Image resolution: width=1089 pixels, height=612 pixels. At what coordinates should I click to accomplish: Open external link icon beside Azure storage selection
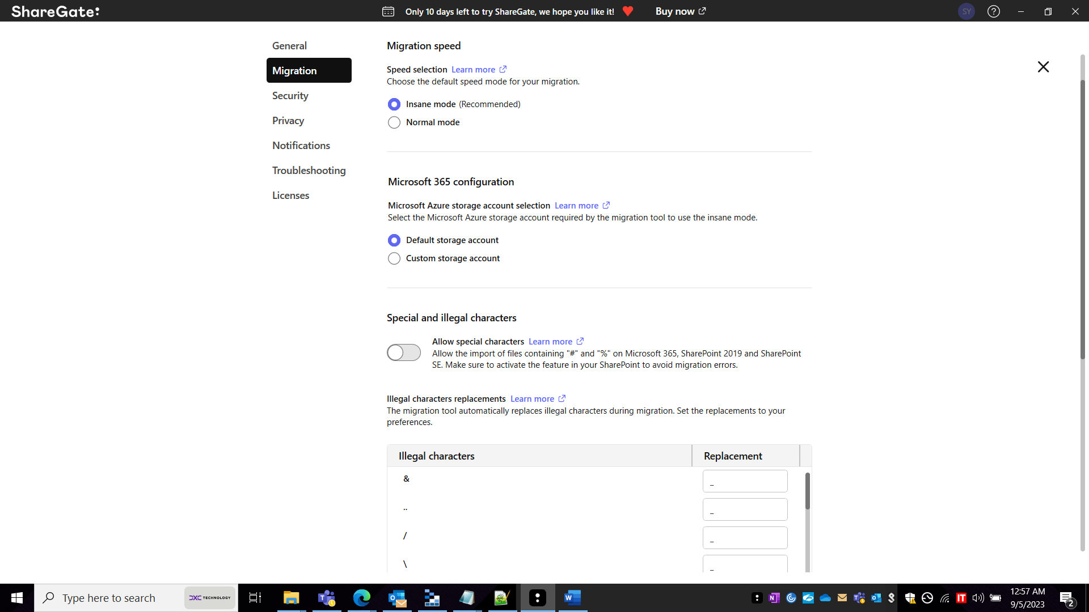606,205
